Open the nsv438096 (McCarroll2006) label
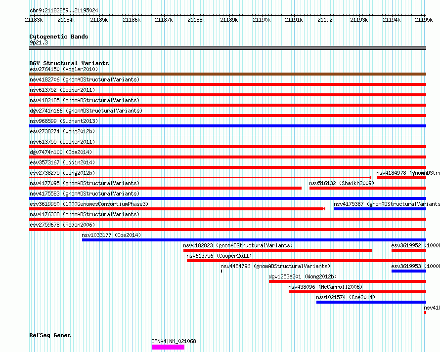Viewport: 440px width, 352px height. pyautogui.click(x=325, y=287)
